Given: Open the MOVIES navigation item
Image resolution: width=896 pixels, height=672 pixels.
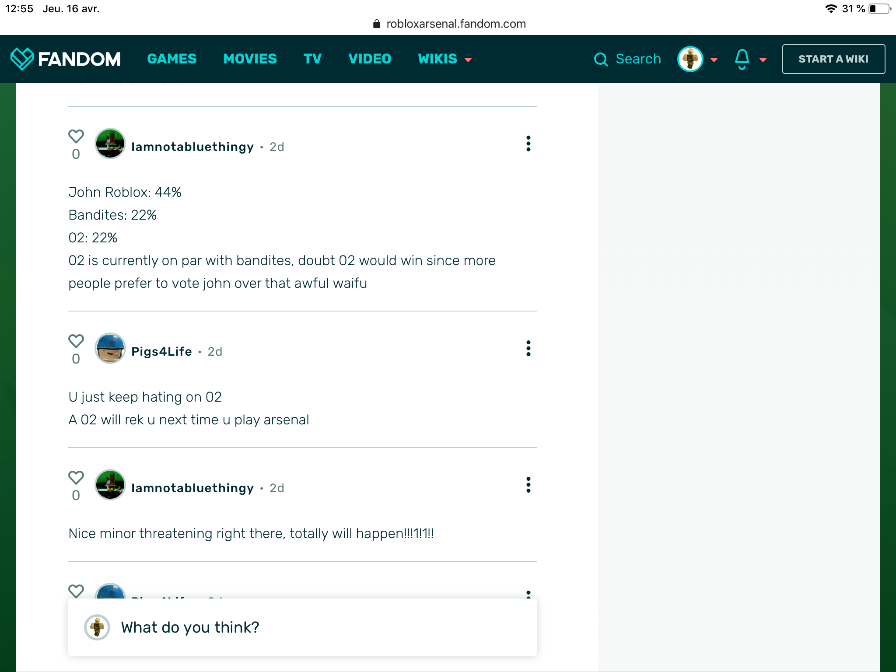Looking at the screenshot, I should point(250,59).
